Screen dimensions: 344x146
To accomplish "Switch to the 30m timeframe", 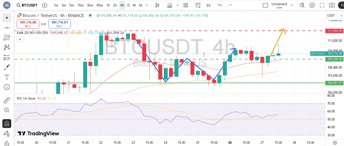I will point(90,5).
